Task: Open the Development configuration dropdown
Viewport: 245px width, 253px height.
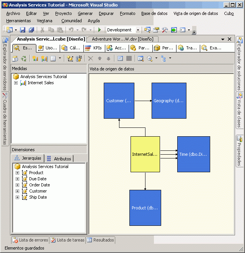Action: coord(138,30)
